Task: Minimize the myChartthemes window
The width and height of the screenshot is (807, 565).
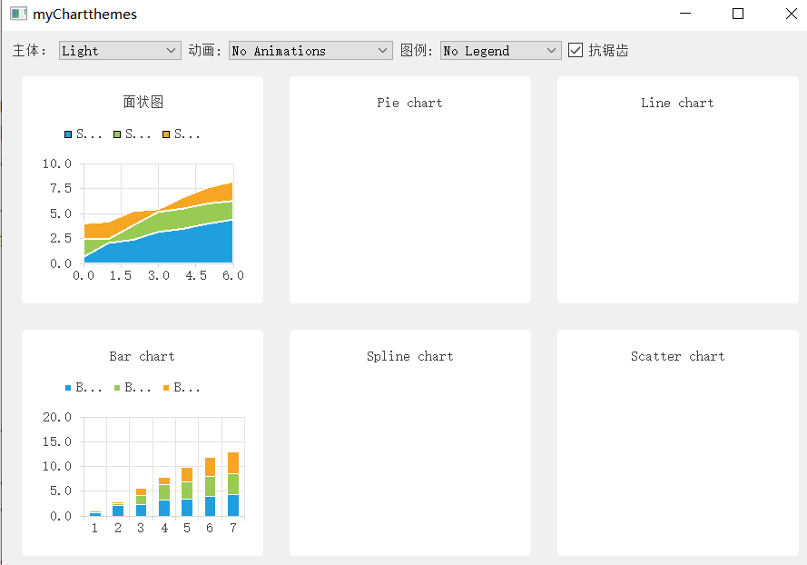Action: [x=686, y=14]
